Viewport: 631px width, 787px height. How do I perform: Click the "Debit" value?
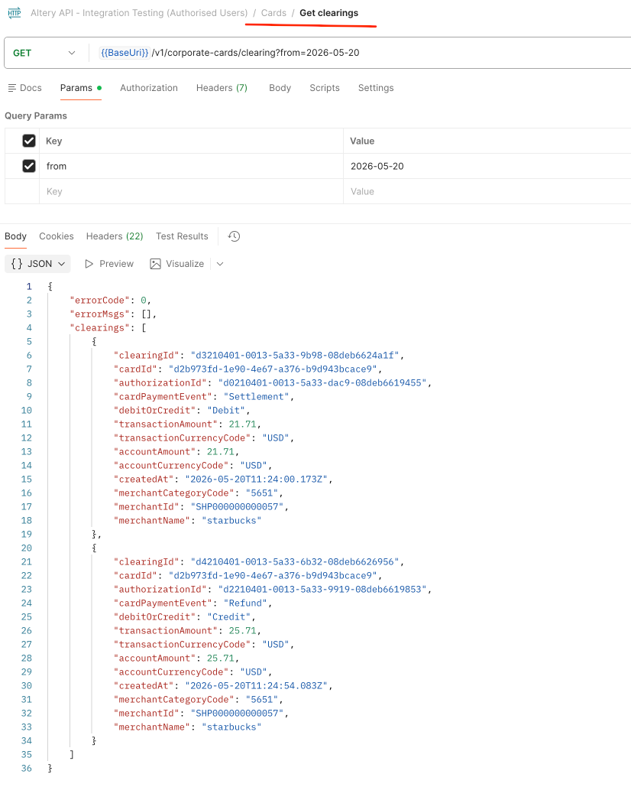click(x=226, y=411)
